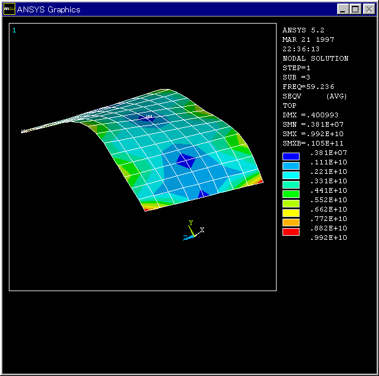Click the window number 1 label

[14, 30]
